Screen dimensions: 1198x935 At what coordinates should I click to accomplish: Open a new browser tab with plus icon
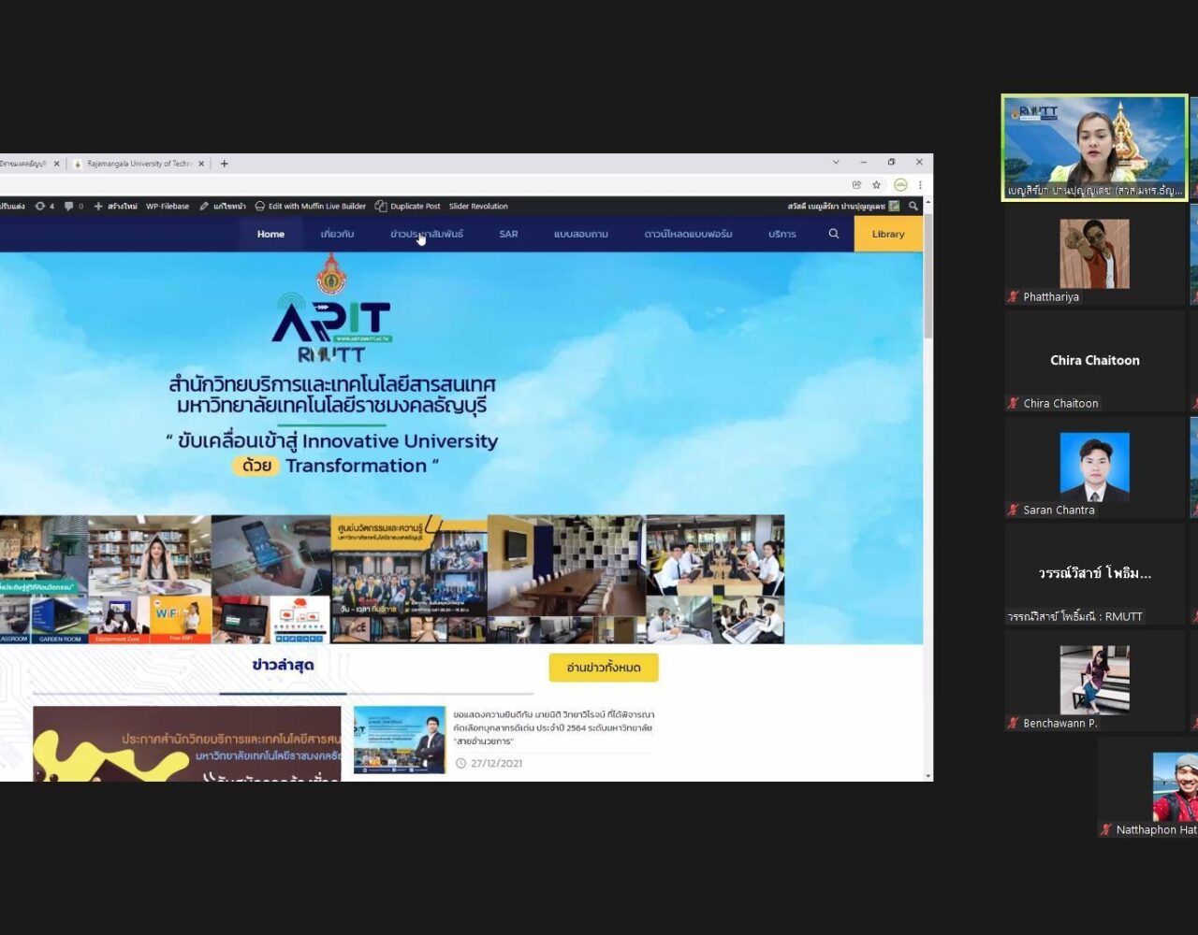pyautogui.click(x=224, y=164)
